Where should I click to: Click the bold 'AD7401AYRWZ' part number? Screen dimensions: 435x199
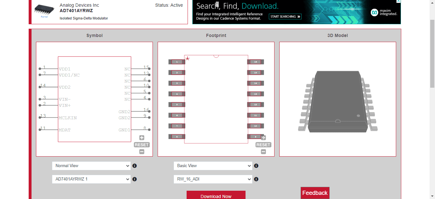point(76,11)
